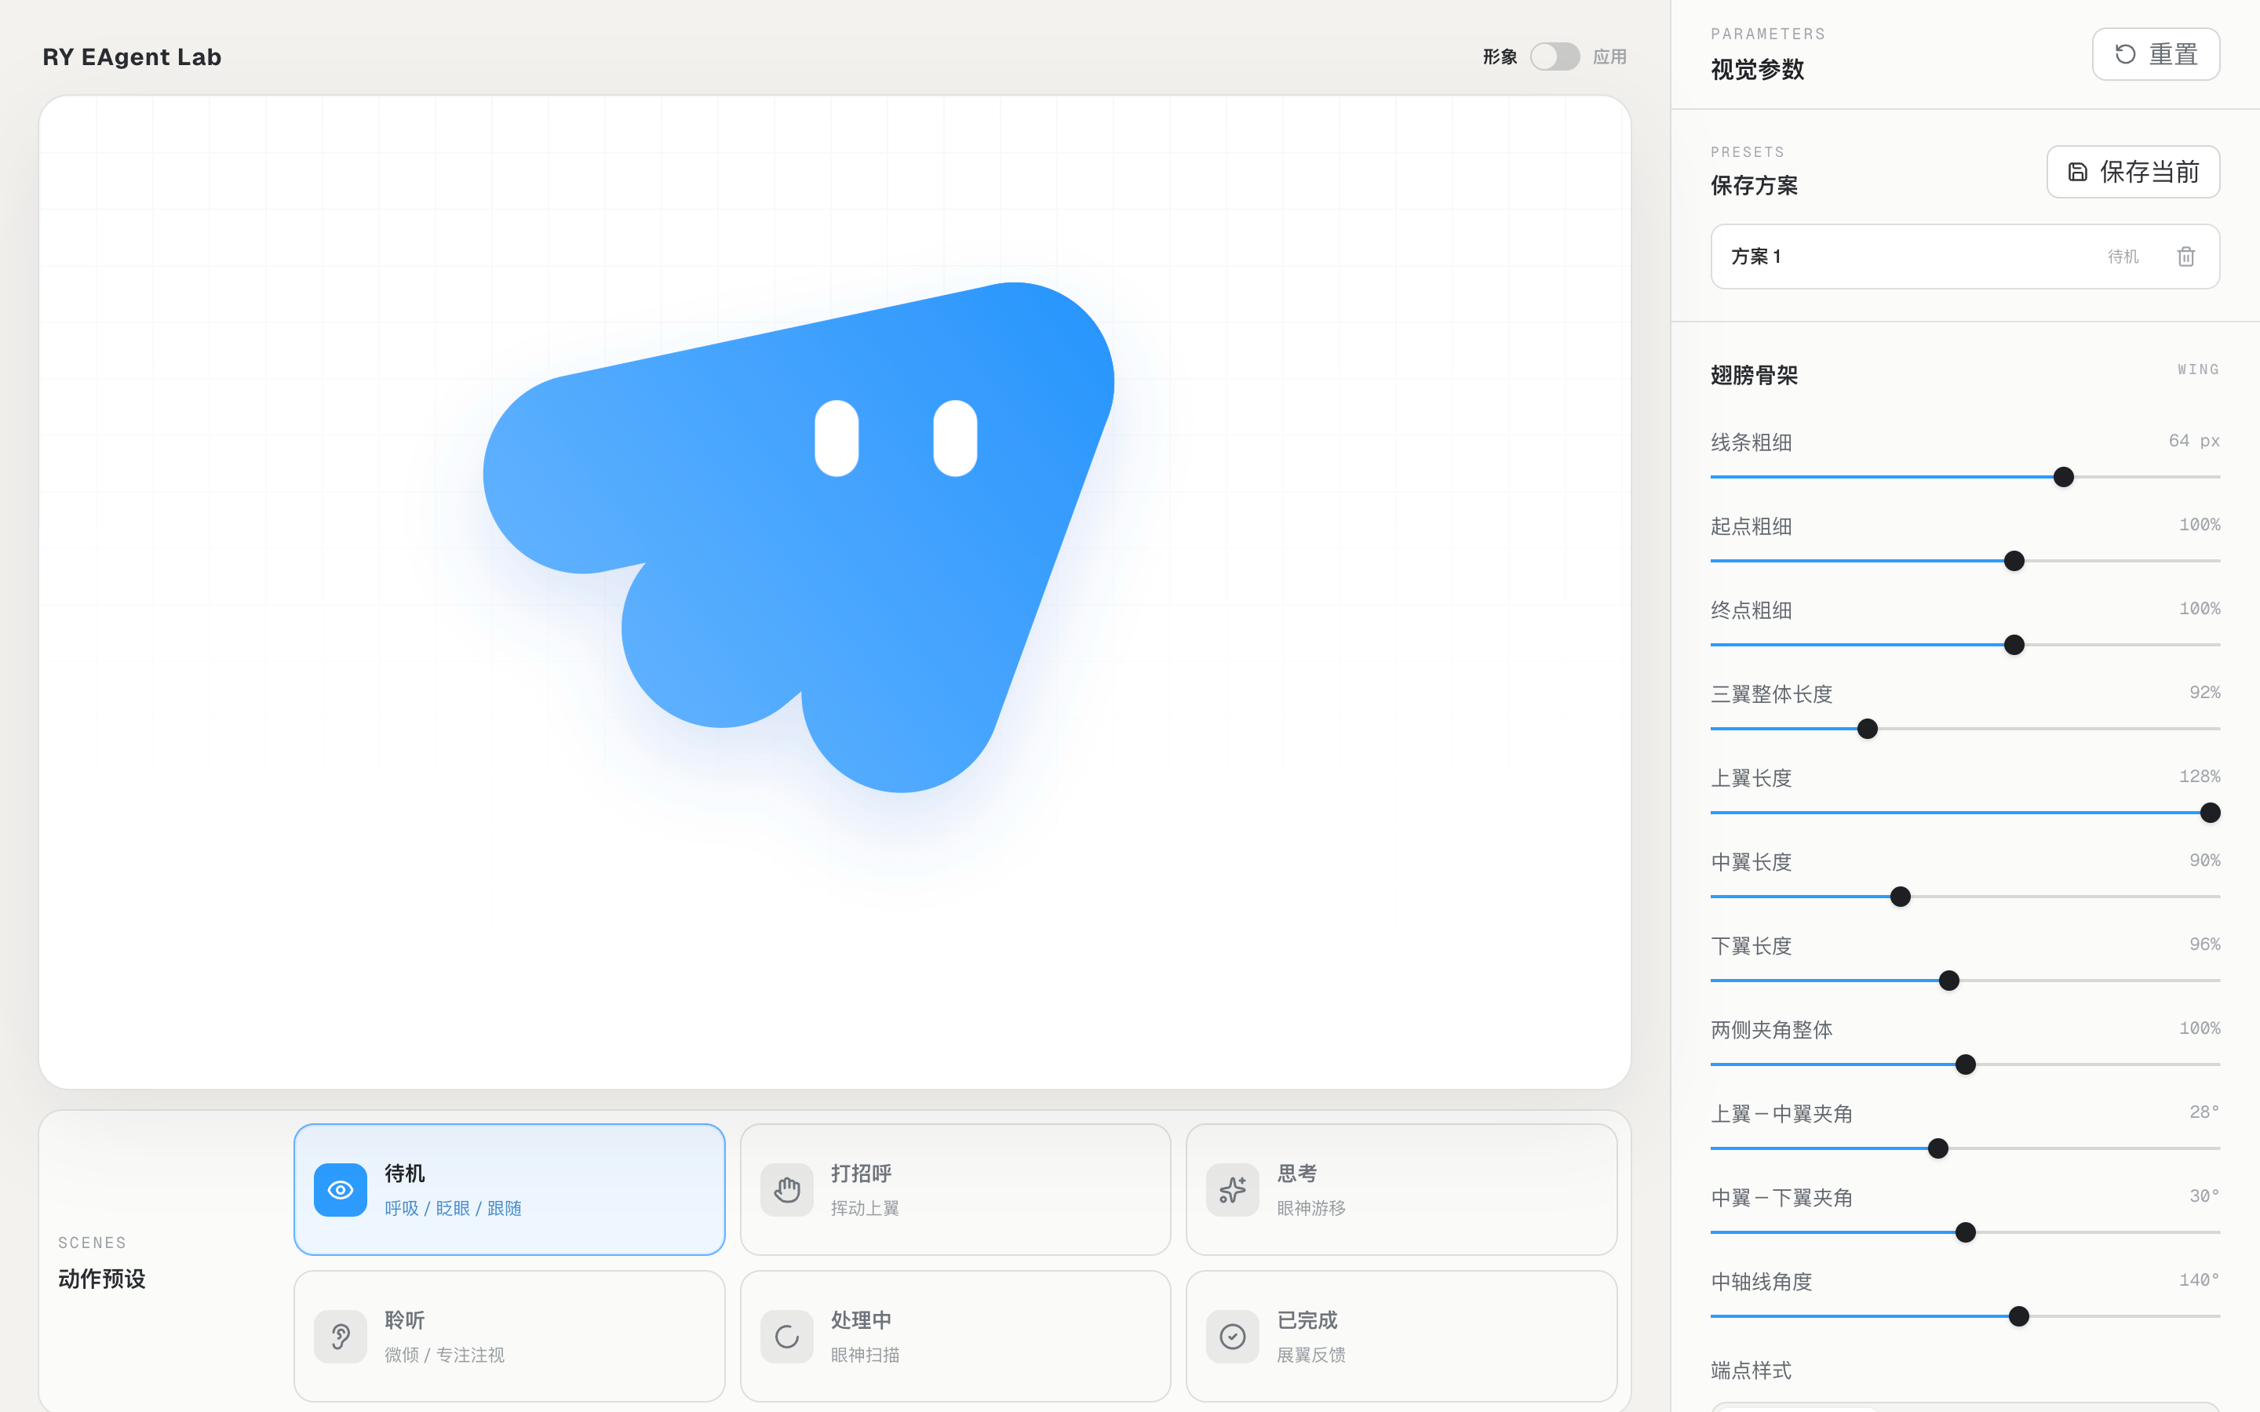Click the 128% 上翼长度 value

click(x=2200, y=776)
